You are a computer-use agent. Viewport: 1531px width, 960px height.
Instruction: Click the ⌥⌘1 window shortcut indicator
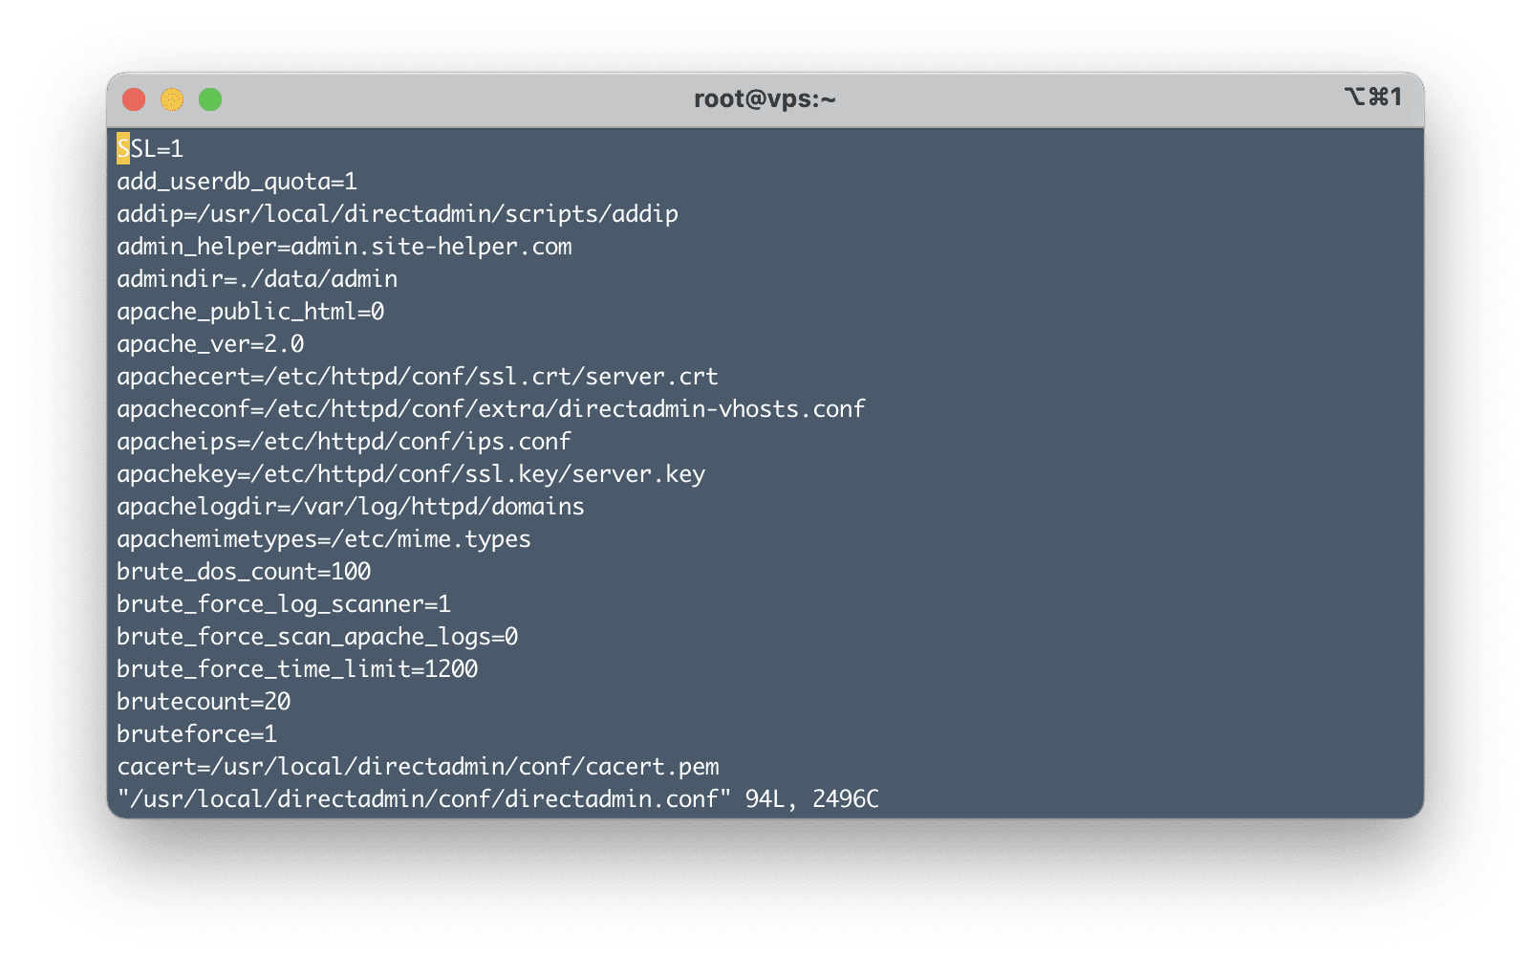tap(1372, 97)
